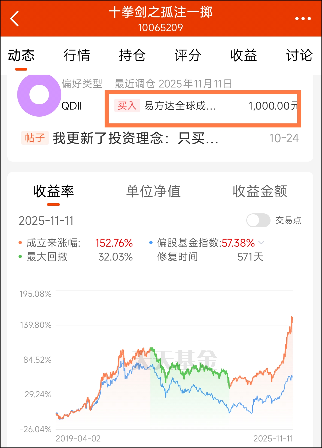The width and height of the screenshot is (322, 448).
Task: Open the three-dot more options menu
Action: pyautogui.click(x=303, y=19)
